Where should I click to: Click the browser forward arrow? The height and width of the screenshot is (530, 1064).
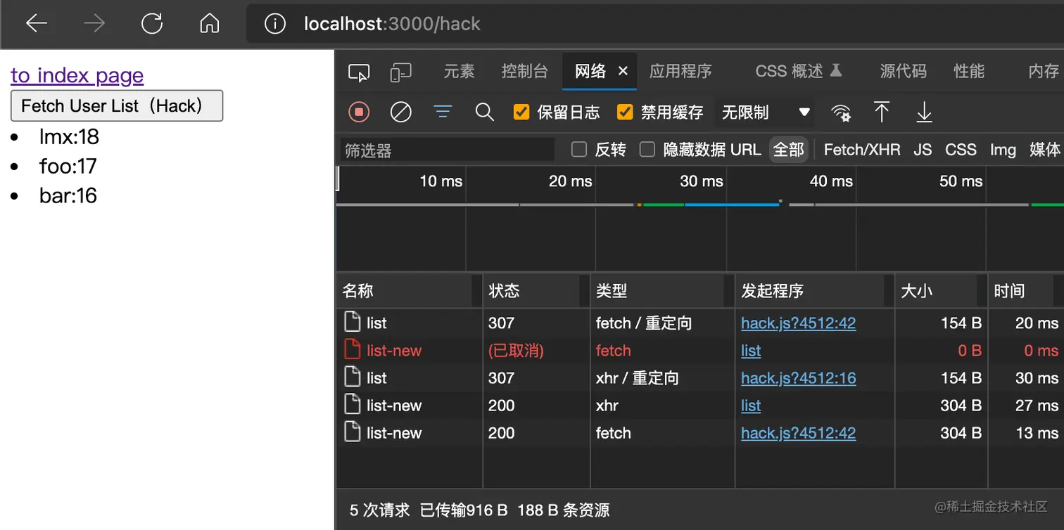[x=94, y=24]
